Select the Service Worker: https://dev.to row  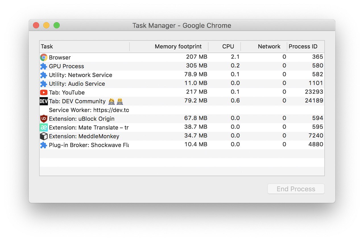click(182, 110)
